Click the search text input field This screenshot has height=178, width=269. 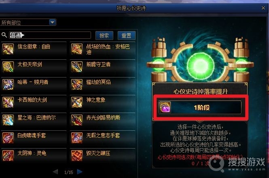click(x=50, y=35)
